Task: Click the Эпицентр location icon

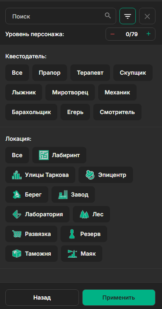Action: pyautogui.click(x=90, y=175)
